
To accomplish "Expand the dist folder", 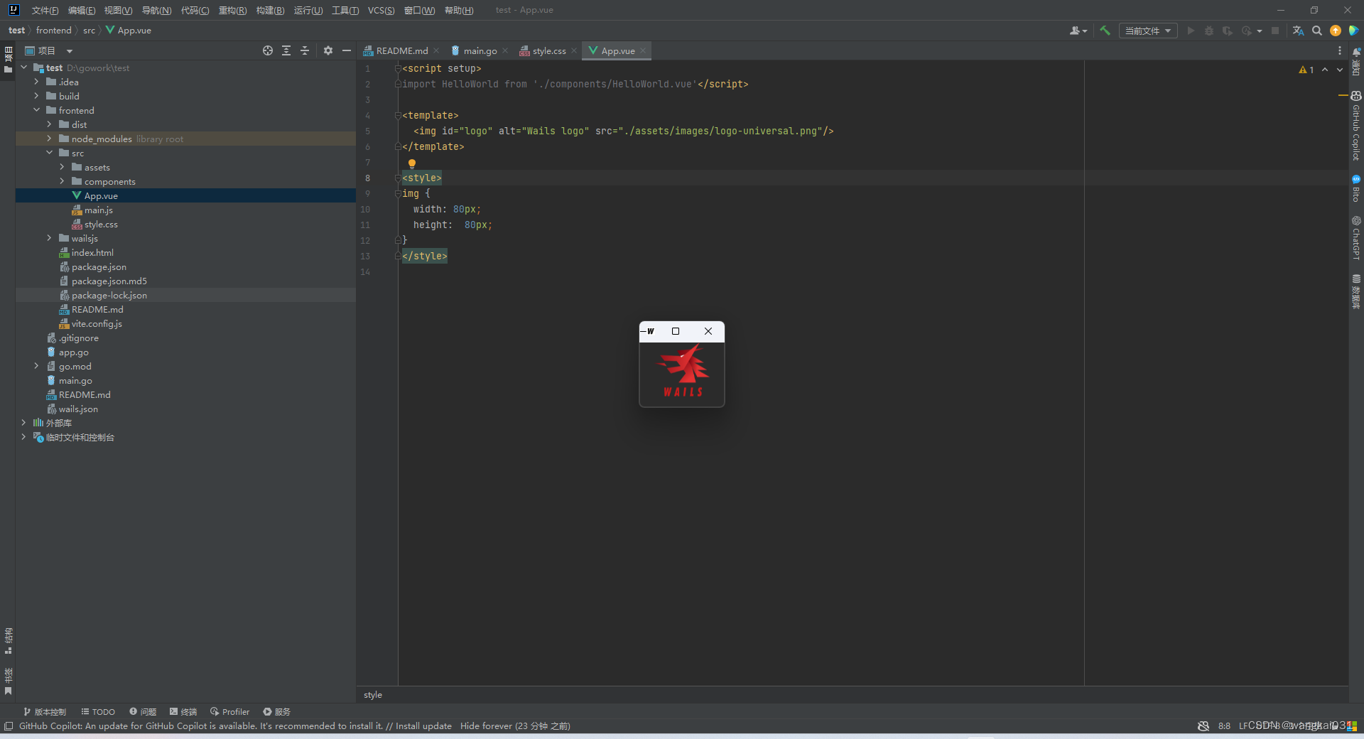I will (49, 124).
